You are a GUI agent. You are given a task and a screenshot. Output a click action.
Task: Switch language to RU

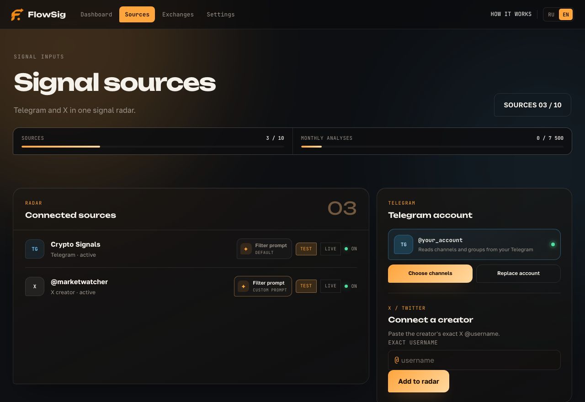click(551, 15)
